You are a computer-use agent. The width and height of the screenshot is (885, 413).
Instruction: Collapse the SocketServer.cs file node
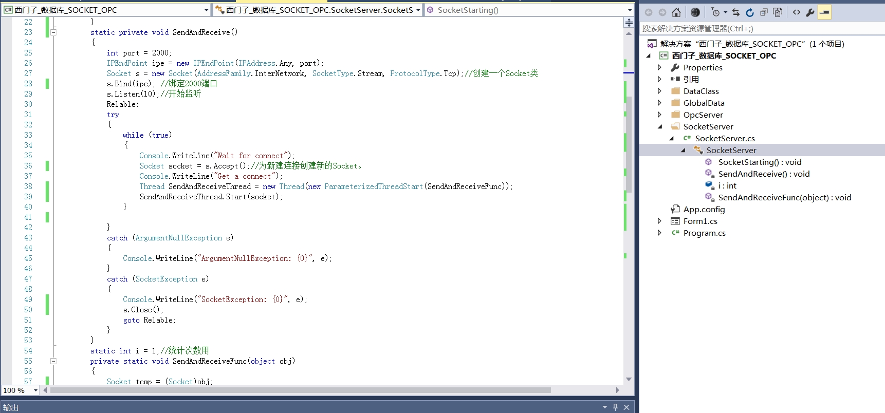(672, 138)
